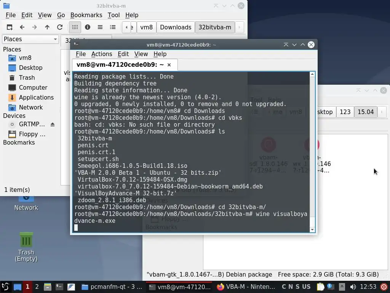Reload the 32bitvba-m folder view
This screenshot has height=293, width=390.
pos(60,27)
